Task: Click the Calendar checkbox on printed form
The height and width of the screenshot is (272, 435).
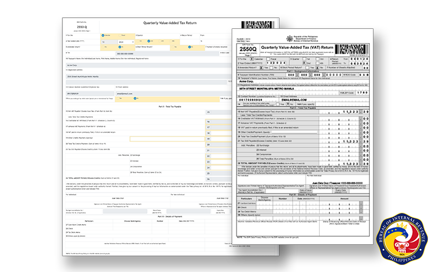Action: click(252, 59)
